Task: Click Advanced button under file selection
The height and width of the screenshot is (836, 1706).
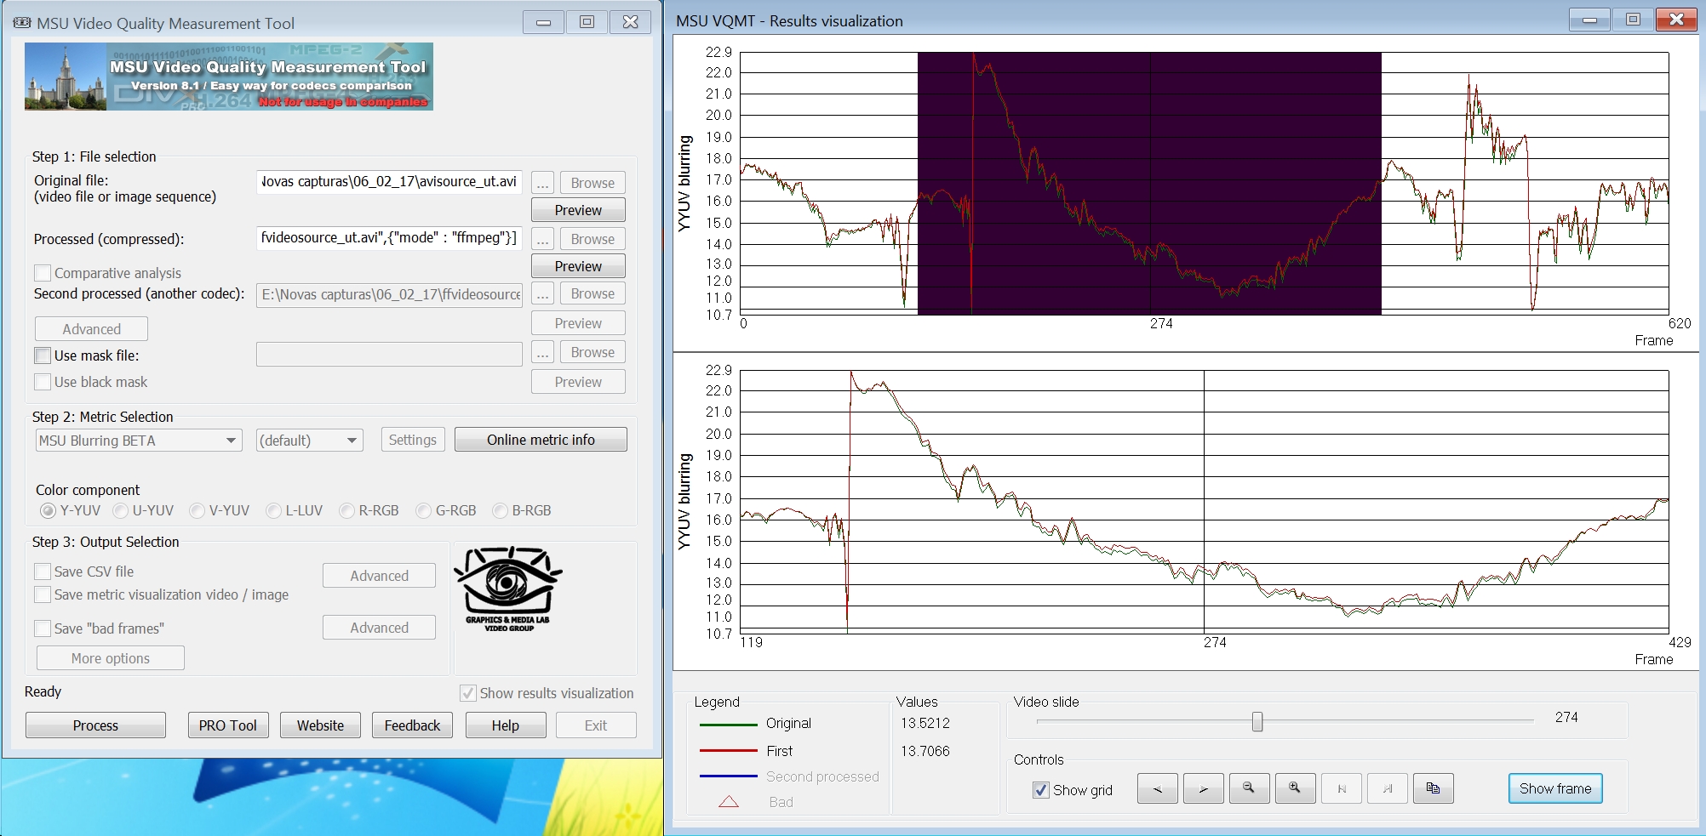Action: coord(91,329)
